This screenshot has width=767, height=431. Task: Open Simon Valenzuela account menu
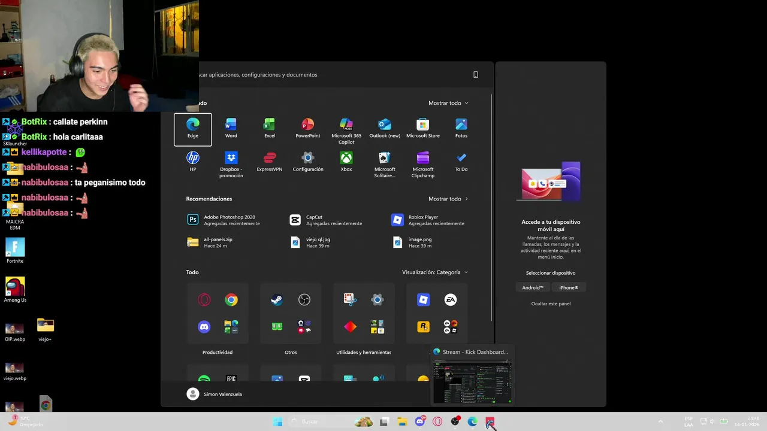pyautogui.click(x=215, y=394)
